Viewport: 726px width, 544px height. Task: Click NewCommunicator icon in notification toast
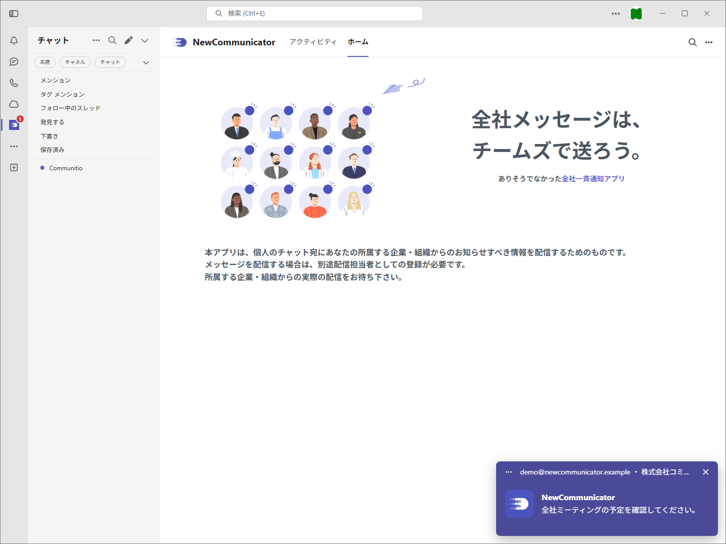click(519, 504)
